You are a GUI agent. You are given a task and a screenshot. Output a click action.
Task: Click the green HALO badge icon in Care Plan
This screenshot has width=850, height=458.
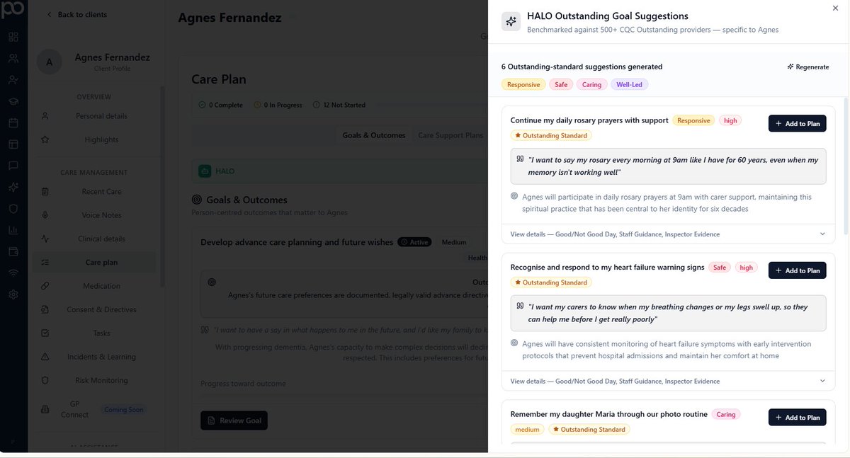pyautogui.click(x=205, y=171)
